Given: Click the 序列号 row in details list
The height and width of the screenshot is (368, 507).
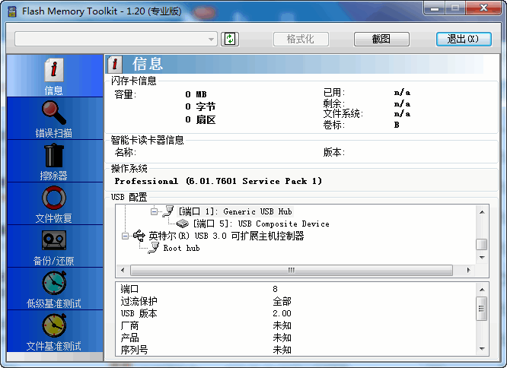Looking at the screenshot, I should [x=295, y=350].
